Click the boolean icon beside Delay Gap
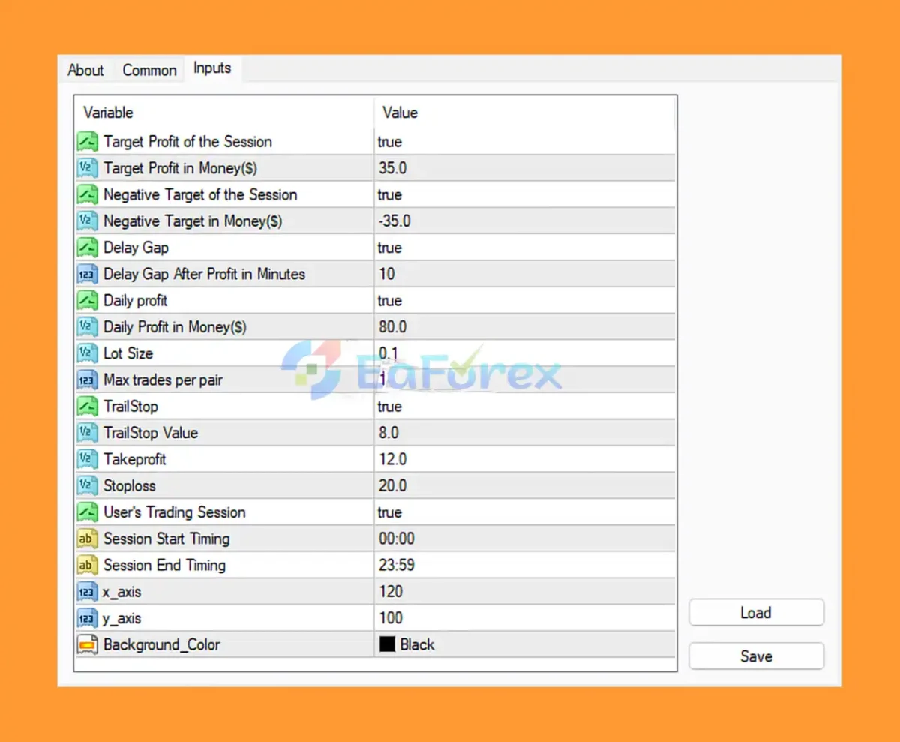This screenshot has height=742, width=900. 88,248
